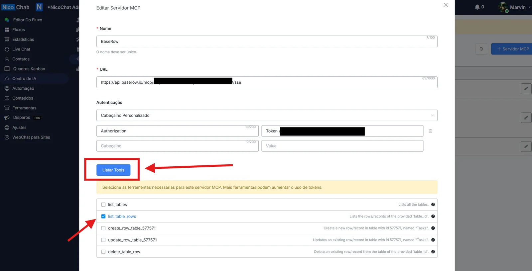
Task: Click the Quadros Kanban board icon
Action: click(7, 69)
